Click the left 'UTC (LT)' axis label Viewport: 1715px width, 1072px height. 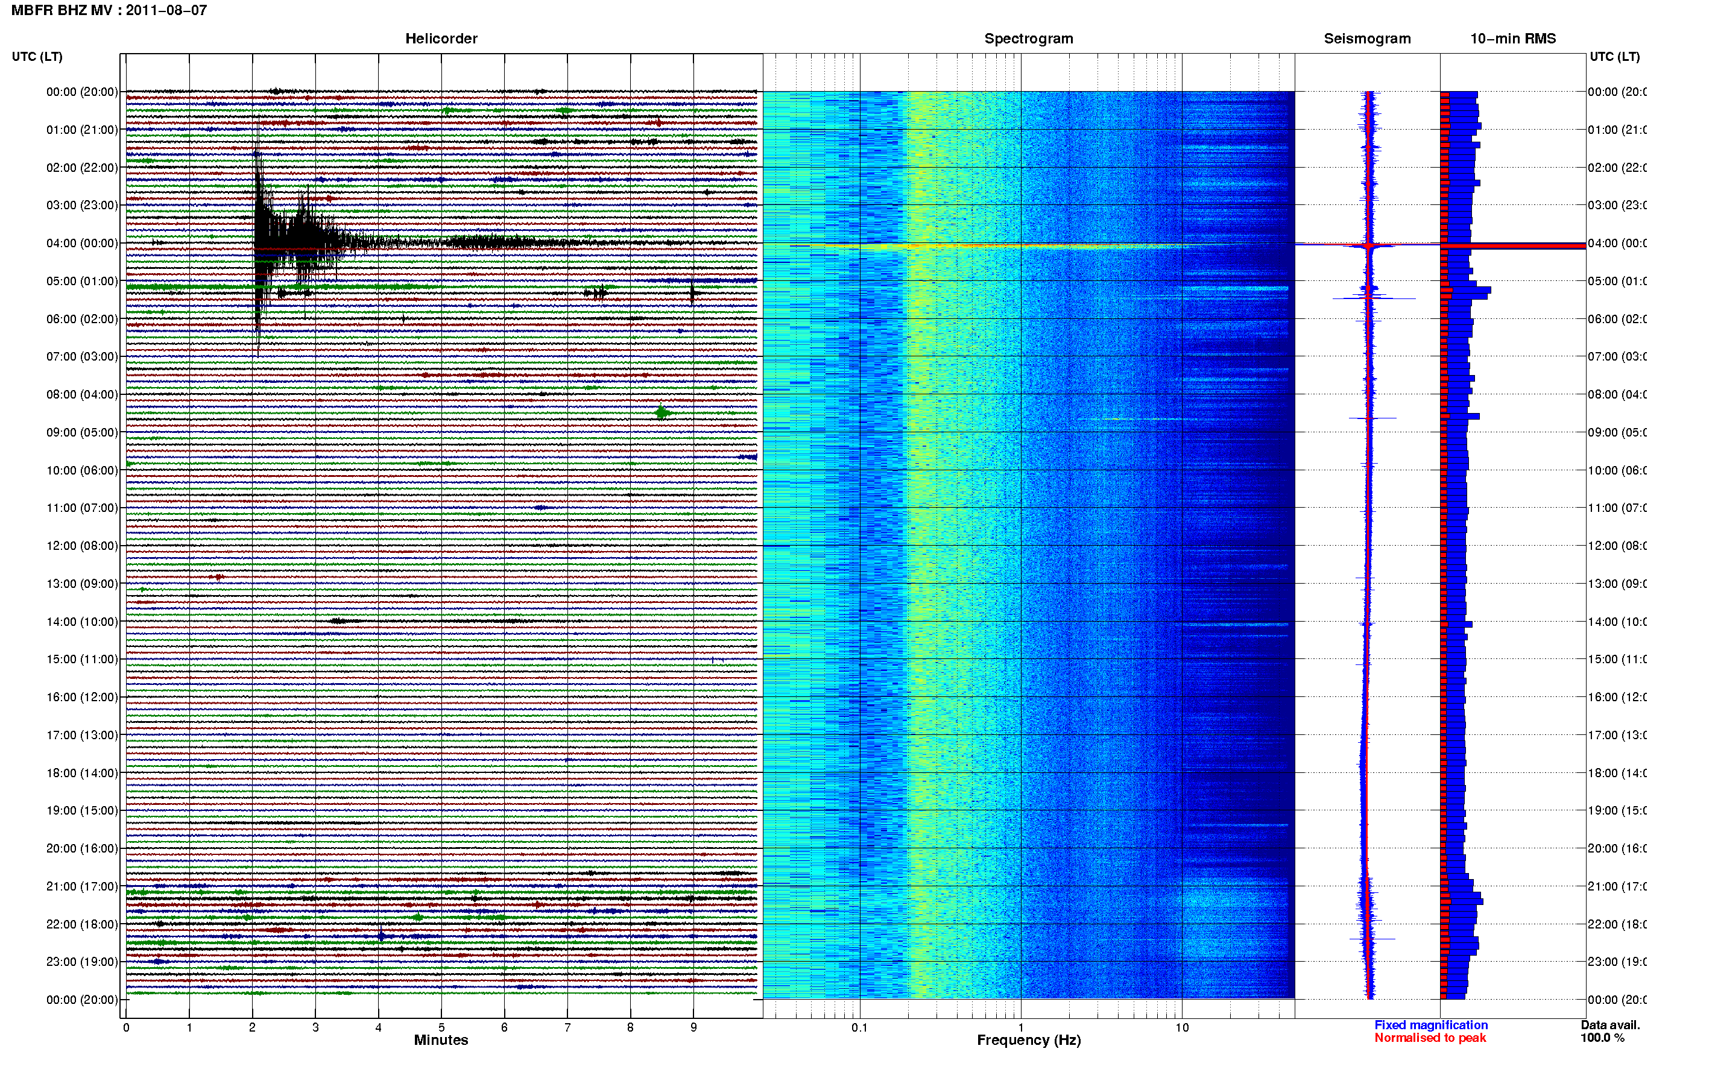(37, 57)
